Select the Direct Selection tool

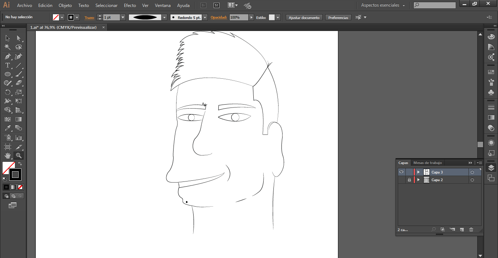point(19,38)
